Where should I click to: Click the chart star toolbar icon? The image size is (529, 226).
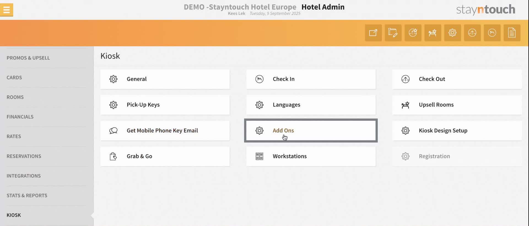coord(413,33)
